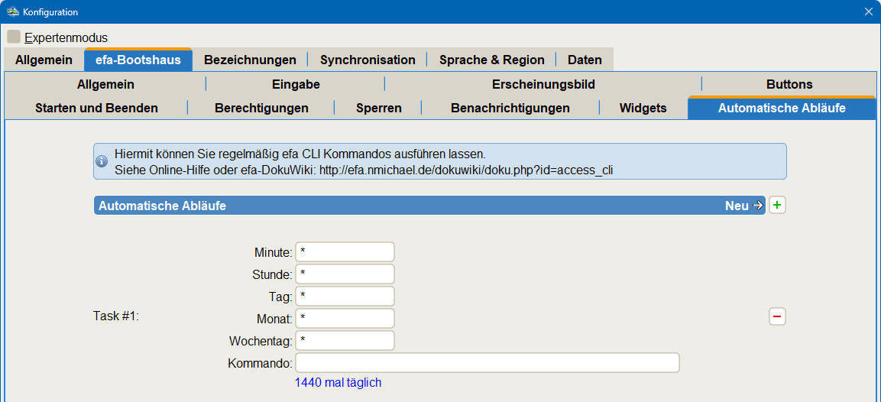
Task: Click the green plus add task icon
Action: [x=777, y=206]
